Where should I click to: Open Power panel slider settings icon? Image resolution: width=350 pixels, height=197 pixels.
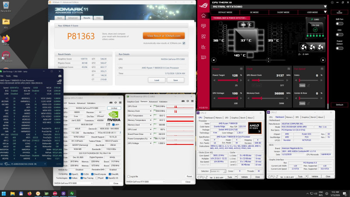pos(241,69)
